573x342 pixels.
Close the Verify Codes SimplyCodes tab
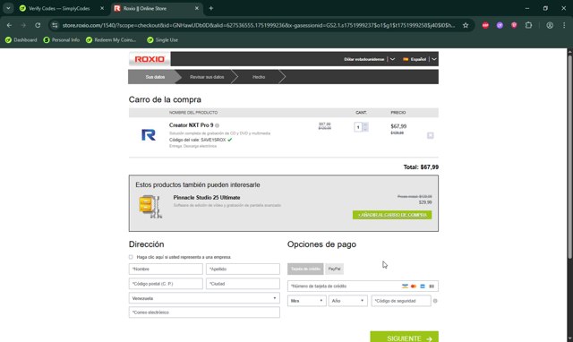coord(102,8)
